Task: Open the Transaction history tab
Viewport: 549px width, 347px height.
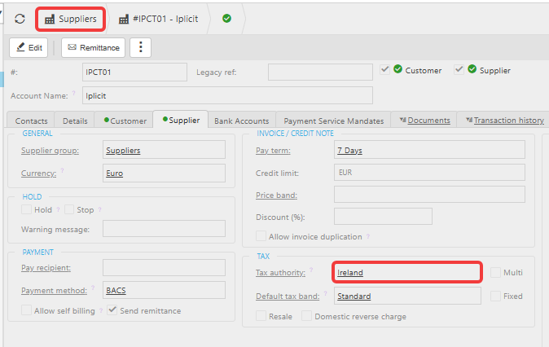Action: pyautogui.click(x=504, y=121)
